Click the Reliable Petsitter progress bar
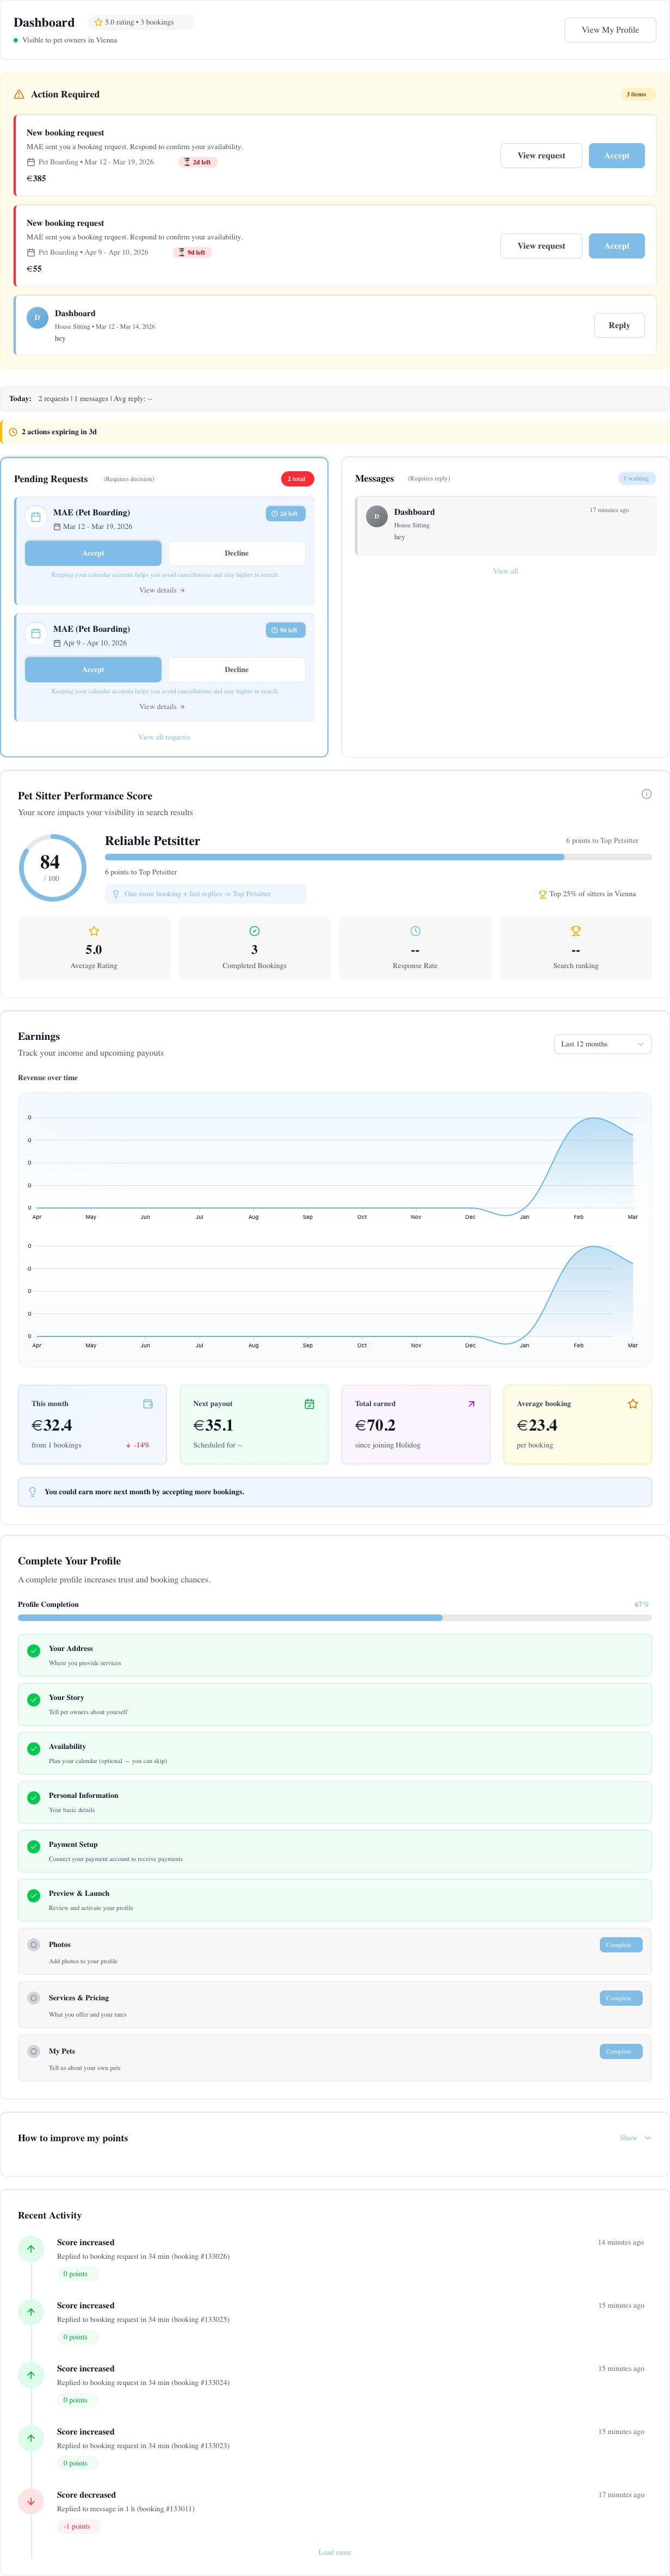 coord(378,857)
